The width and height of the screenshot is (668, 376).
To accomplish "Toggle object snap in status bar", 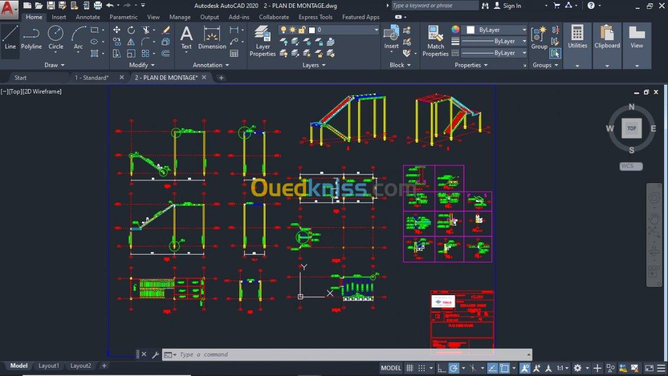I will coord(505,368).
